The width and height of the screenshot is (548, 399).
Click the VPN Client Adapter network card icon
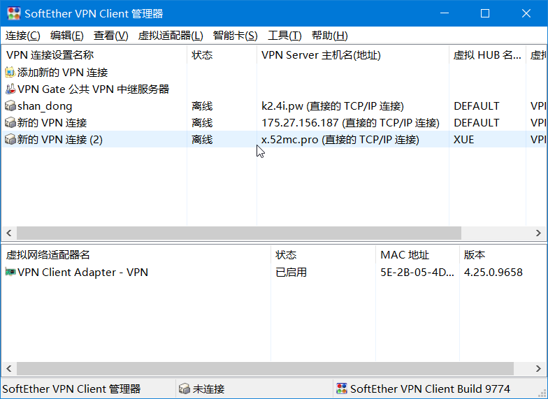pos(10,273)
